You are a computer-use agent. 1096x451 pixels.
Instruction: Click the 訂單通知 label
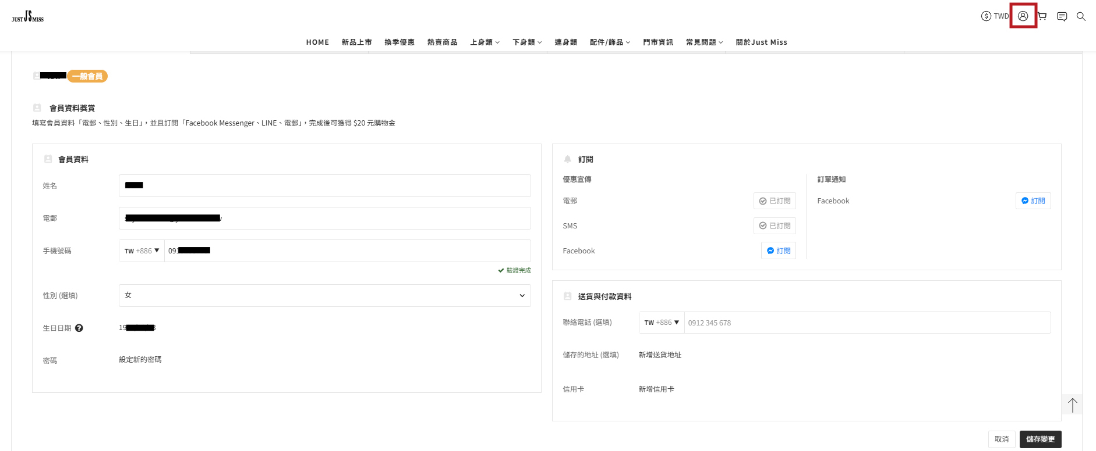(832, 180)
